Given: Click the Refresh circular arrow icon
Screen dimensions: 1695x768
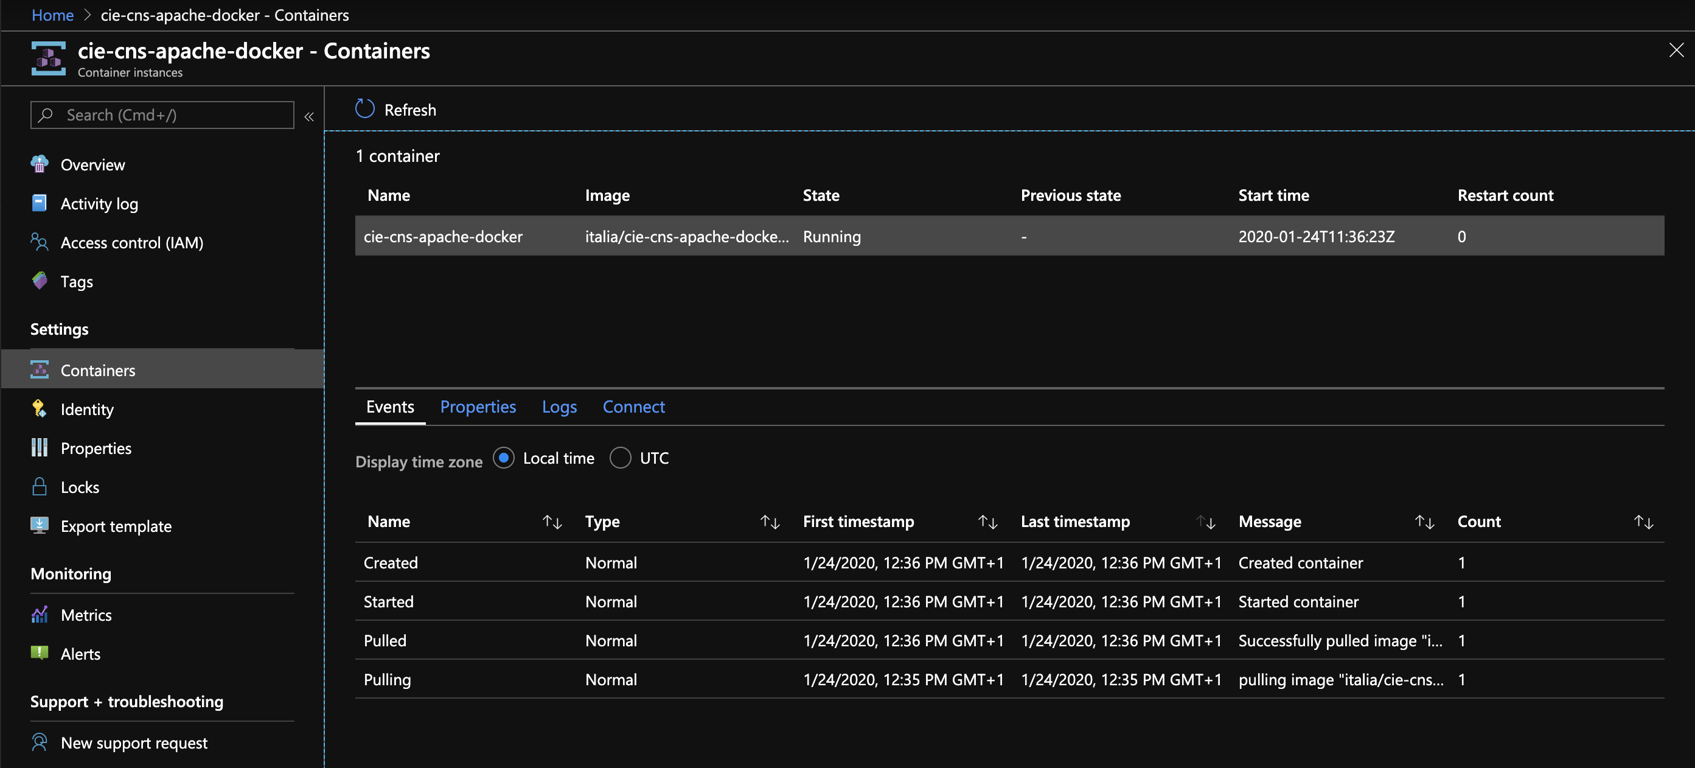Looking at the screenshot, I should 364,108.
